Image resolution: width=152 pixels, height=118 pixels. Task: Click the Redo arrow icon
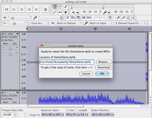(x=102, y=18)
